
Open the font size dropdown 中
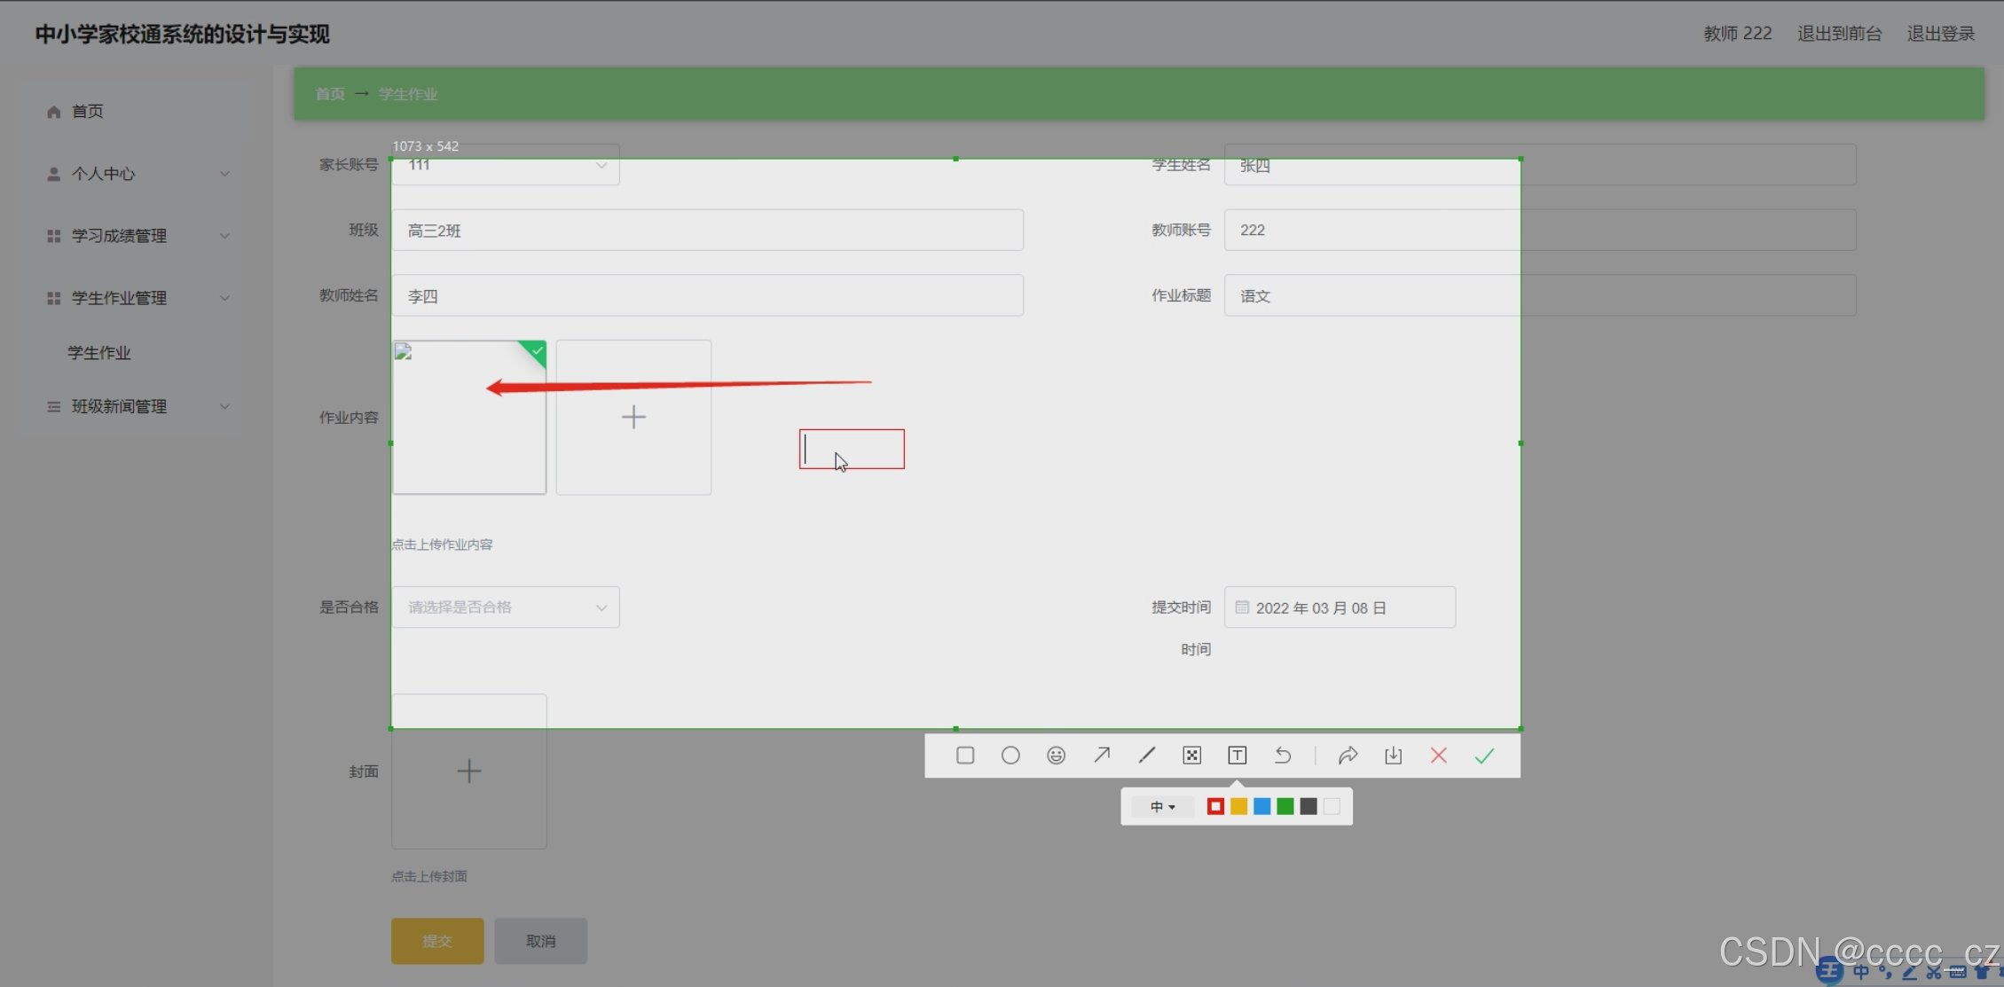tap(1162, 807)
